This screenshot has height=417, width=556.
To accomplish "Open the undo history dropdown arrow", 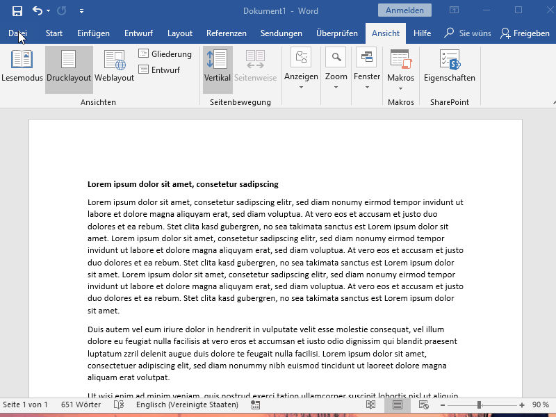I will tap(48, 11).
